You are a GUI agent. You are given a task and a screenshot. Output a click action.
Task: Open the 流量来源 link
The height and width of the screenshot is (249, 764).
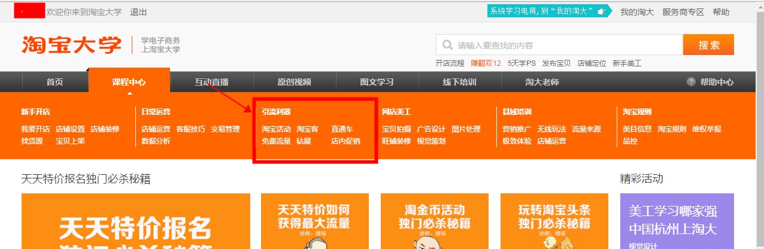coord(586,129)
